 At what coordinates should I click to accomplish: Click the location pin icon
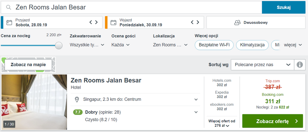(x=77, y=99)
